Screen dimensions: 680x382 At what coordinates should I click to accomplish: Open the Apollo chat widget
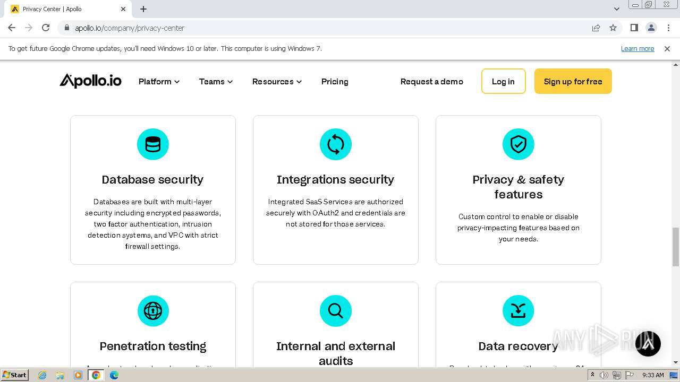pyautogui.click(x=648, y=343)
